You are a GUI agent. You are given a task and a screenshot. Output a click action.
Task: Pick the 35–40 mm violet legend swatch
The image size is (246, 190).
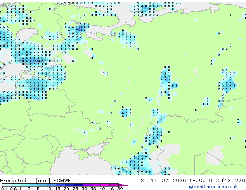click(x=96, y=185)
